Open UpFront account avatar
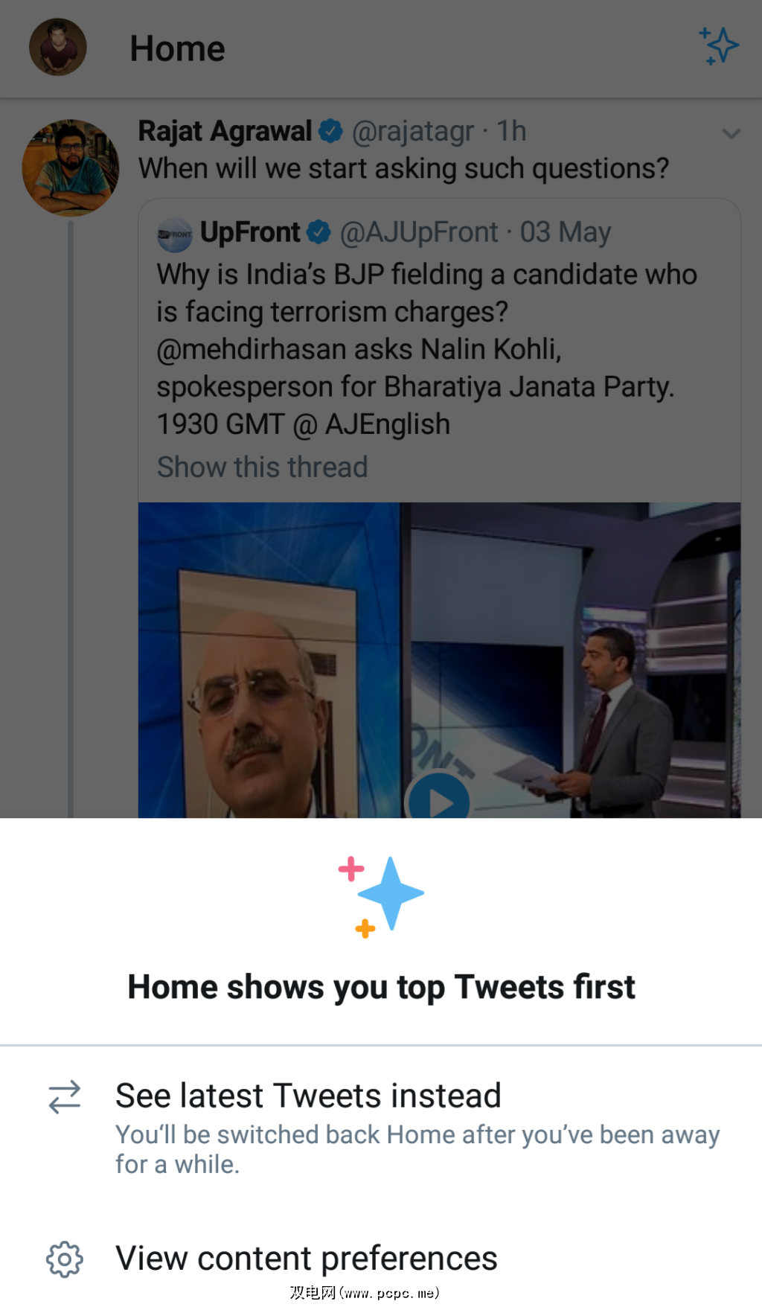 175,234
